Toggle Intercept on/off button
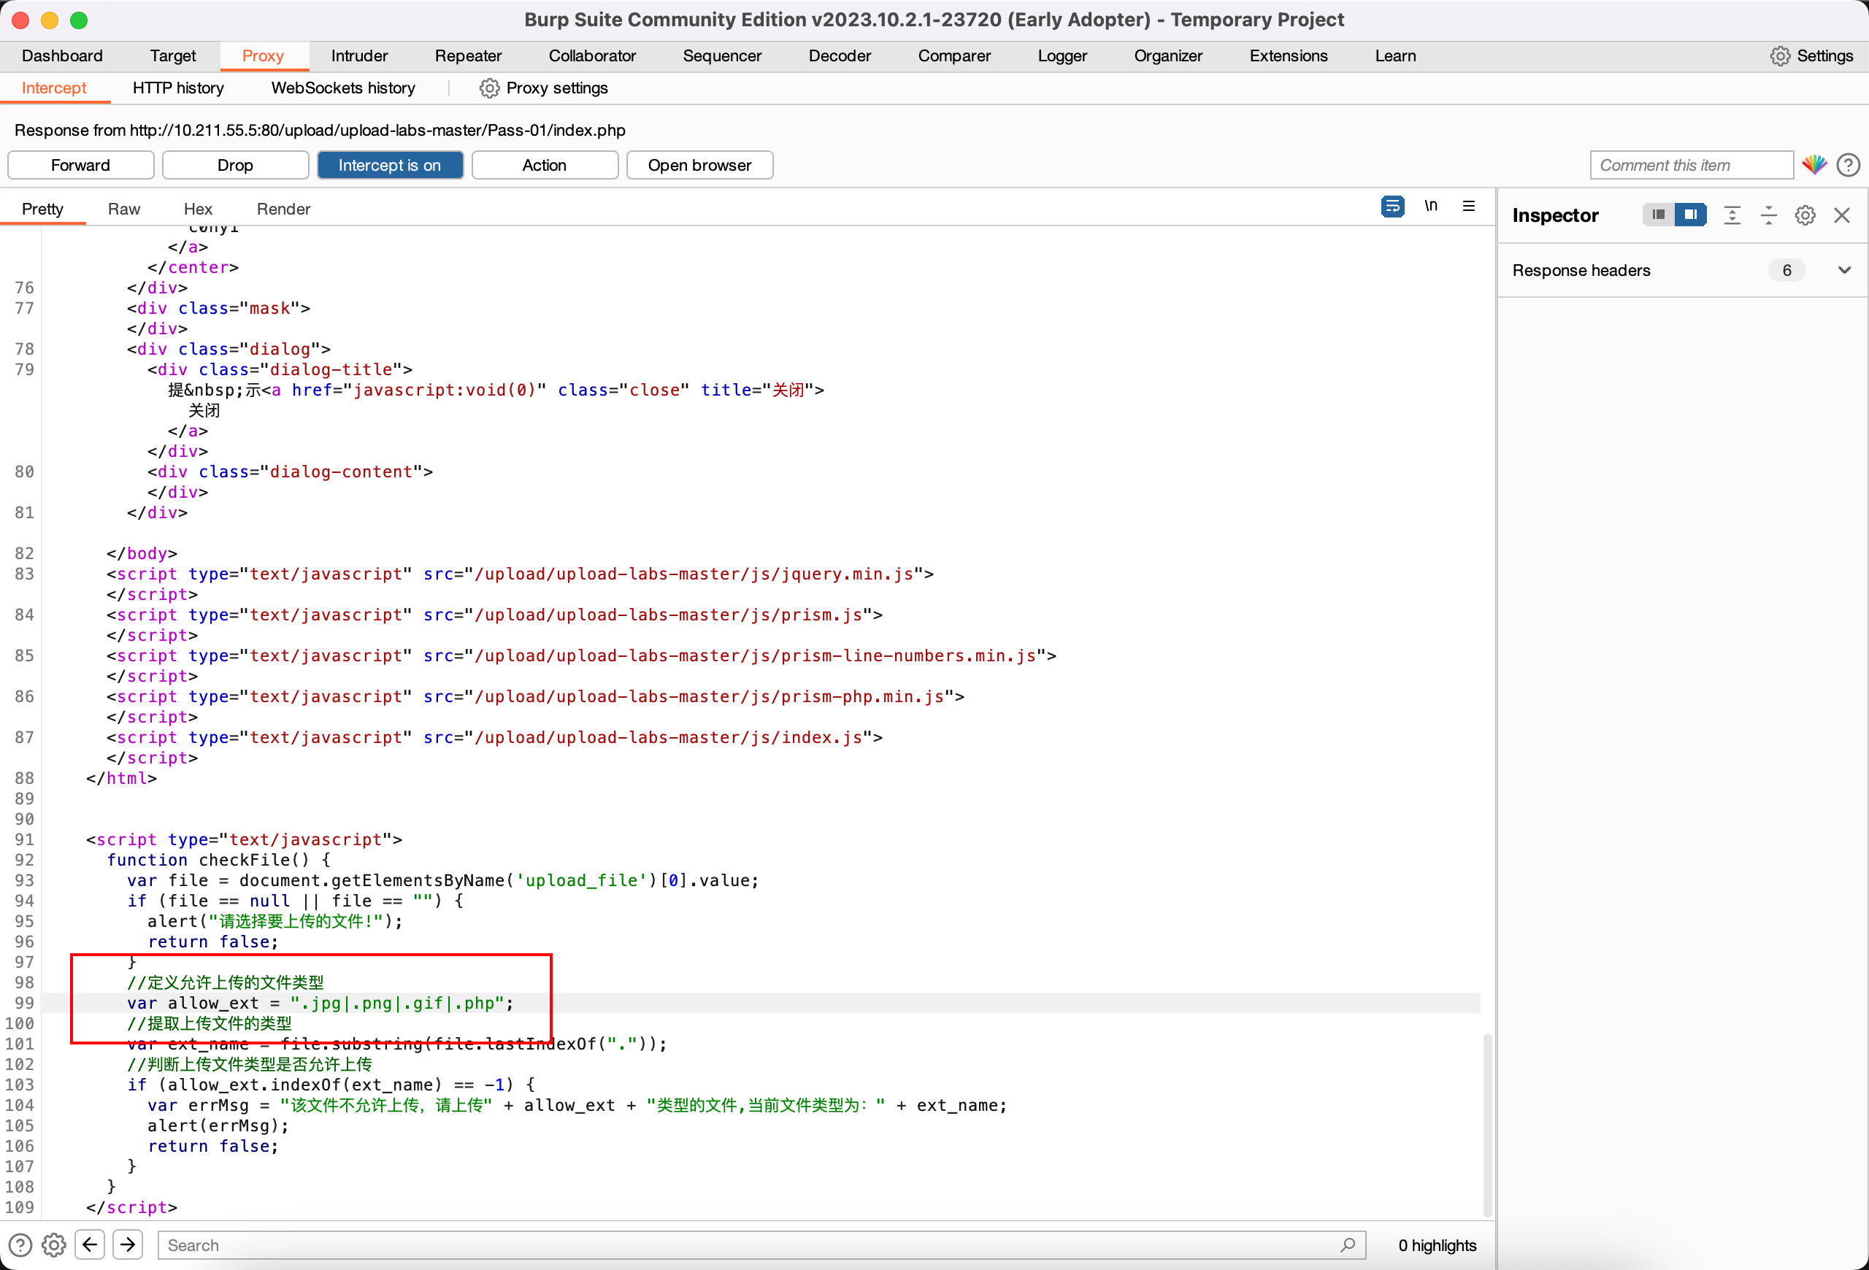Viewport: 1869px width, 1270px height. pos(388,163)
